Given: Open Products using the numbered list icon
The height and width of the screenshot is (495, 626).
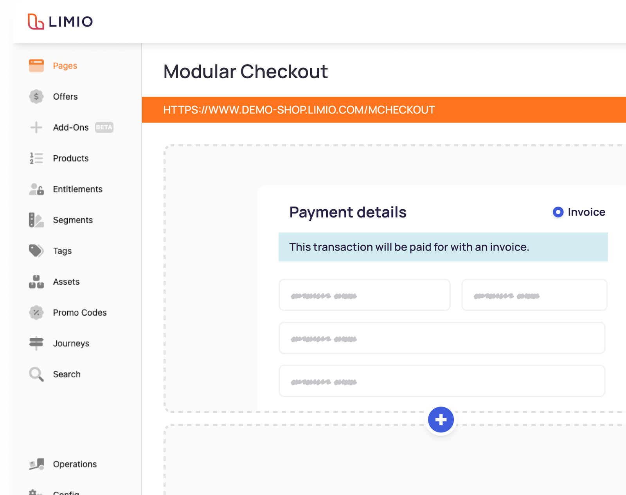Looking at the screenshot, I should 36,158.
